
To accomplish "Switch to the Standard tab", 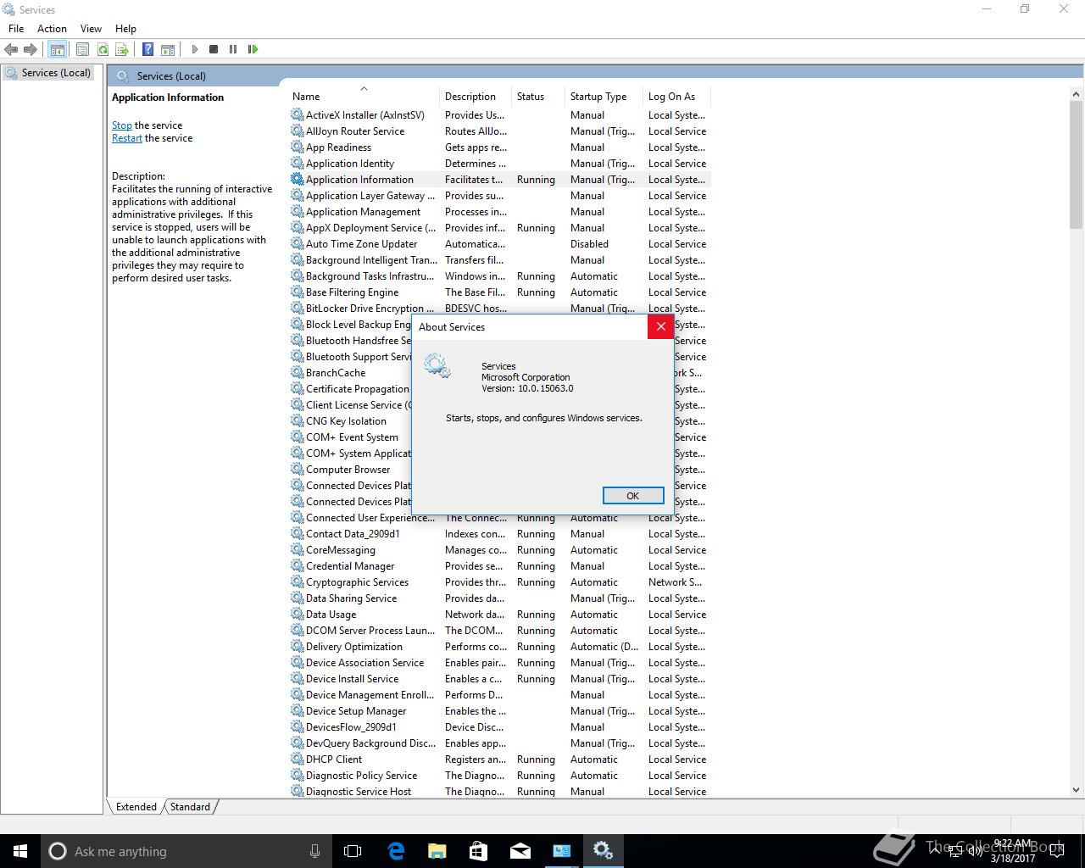I will coord(190,806).
